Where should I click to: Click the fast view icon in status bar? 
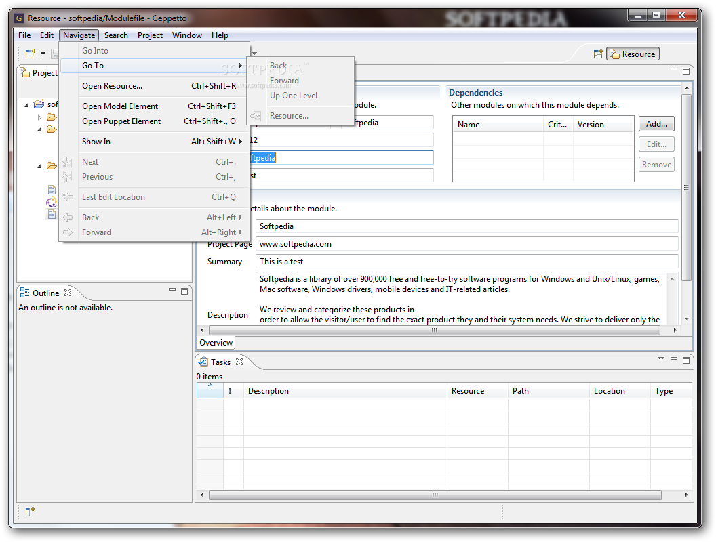coord(30,512)
